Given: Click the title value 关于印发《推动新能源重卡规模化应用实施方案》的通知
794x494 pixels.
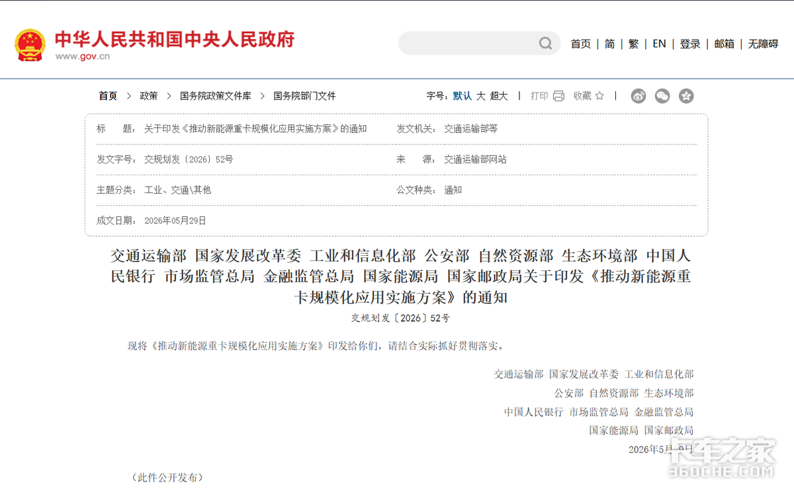Looking at the screenshot, I should click(255, 129).
